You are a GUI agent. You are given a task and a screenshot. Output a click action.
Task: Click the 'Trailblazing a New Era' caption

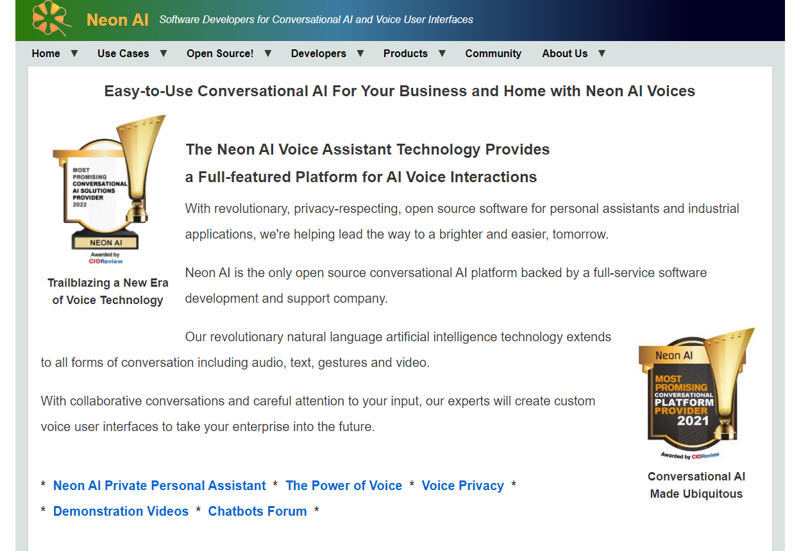tap(108, 291)
